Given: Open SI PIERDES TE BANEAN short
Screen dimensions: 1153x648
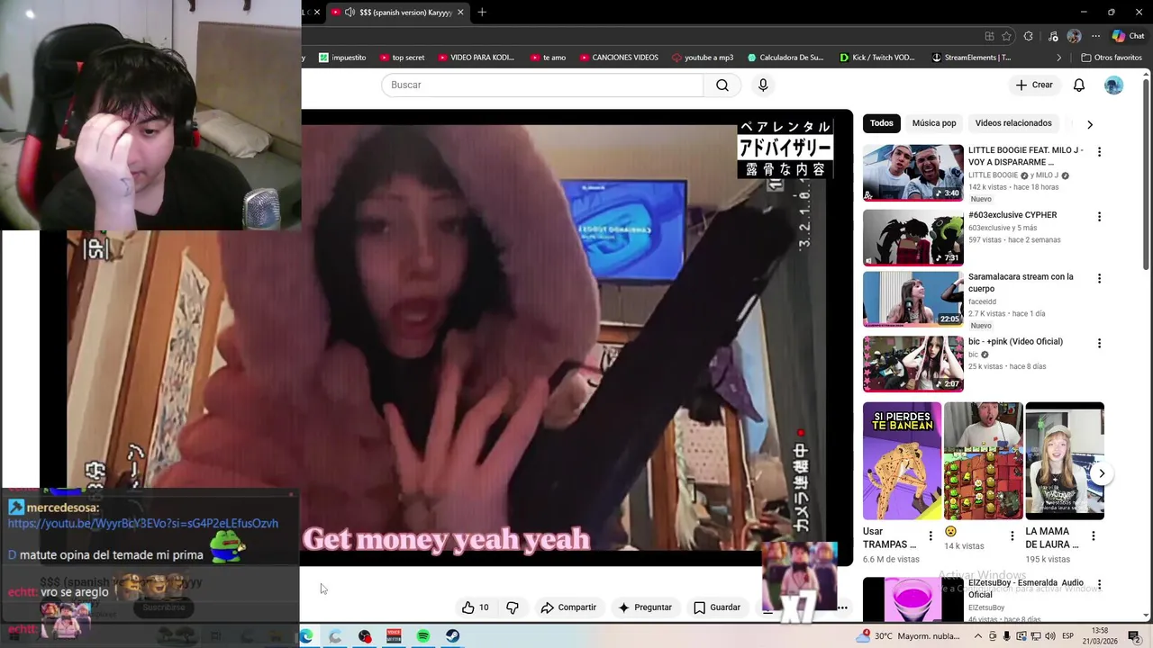Looking at the screenshot, I should click(x=902, y=461).
